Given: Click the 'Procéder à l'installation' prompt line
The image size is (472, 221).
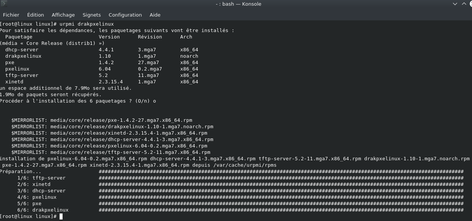Looking at the screenshot, I should (x=78, y=101).
